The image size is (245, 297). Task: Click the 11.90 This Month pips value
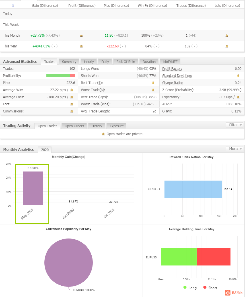[x=109, y=35]
